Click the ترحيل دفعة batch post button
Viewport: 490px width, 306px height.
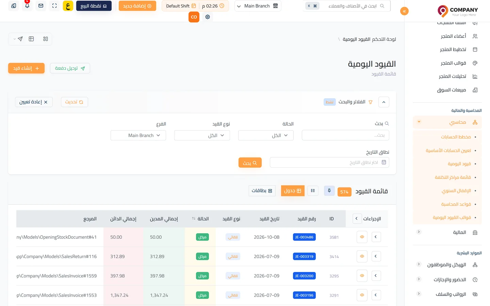70,68
